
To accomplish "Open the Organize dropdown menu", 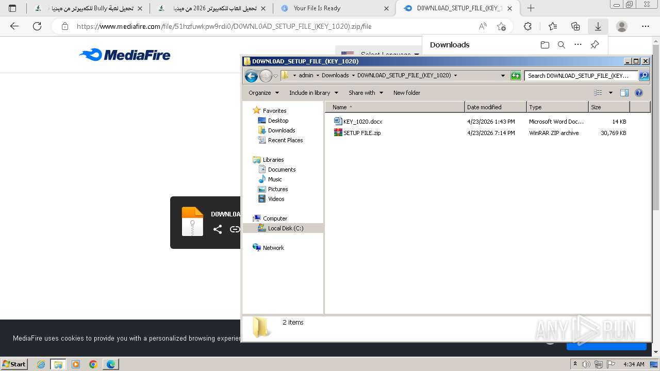I will pyautogui.click(x=263, y=93).
